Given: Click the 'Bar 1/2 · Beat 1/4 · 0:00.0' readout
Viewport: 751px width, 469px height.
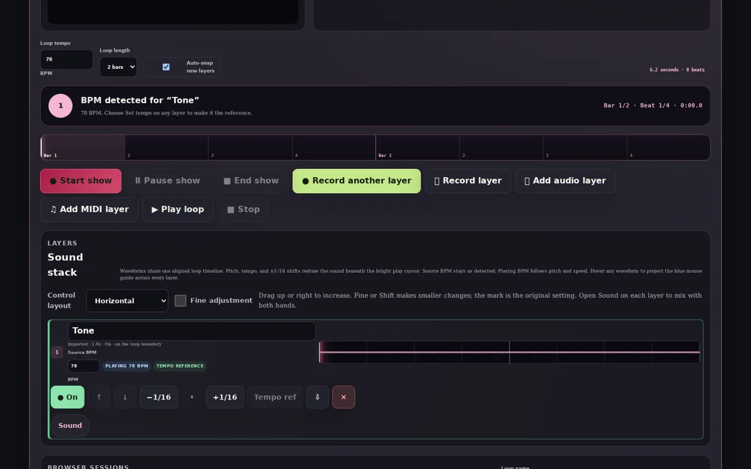Looking at the screenshot, I should pyautogui.click(x=653, y=106).
